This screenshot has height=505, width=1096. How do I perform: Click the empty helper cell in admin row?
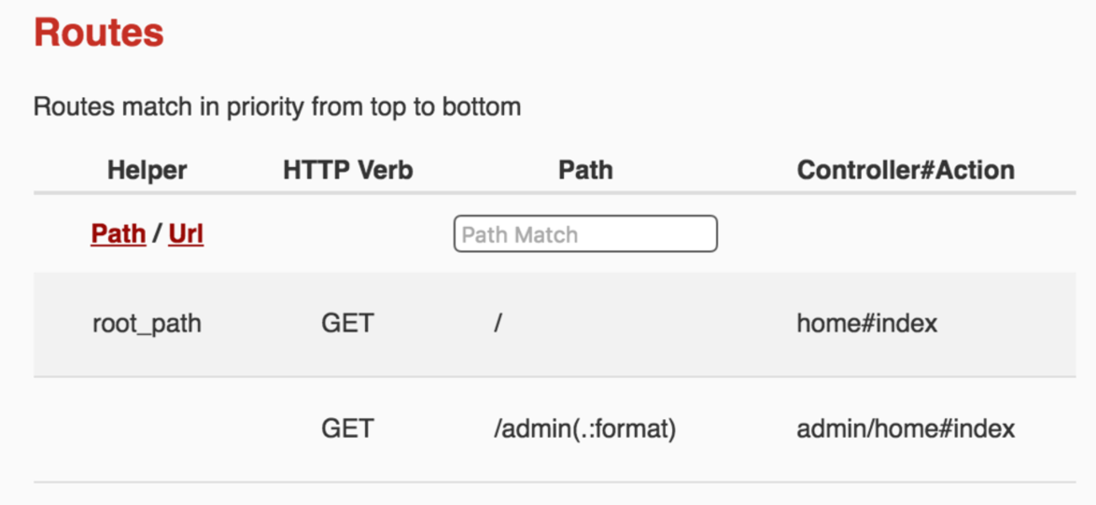point(147,429)
